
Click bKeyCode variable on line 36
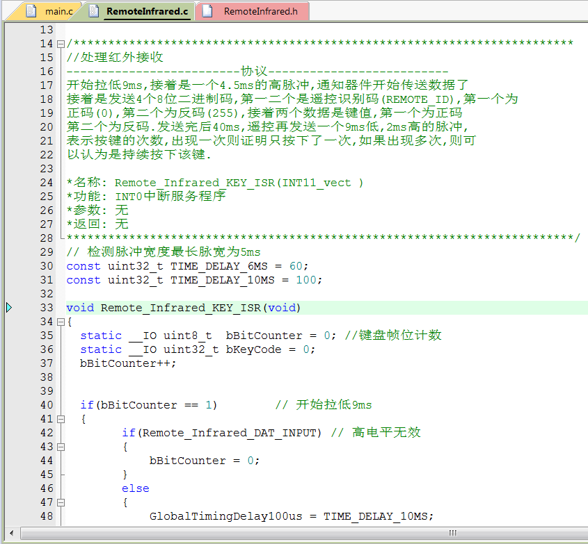[253, 349]
